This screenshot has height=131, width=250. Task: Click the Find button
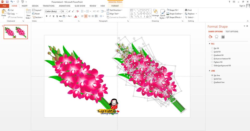point(188,10)
